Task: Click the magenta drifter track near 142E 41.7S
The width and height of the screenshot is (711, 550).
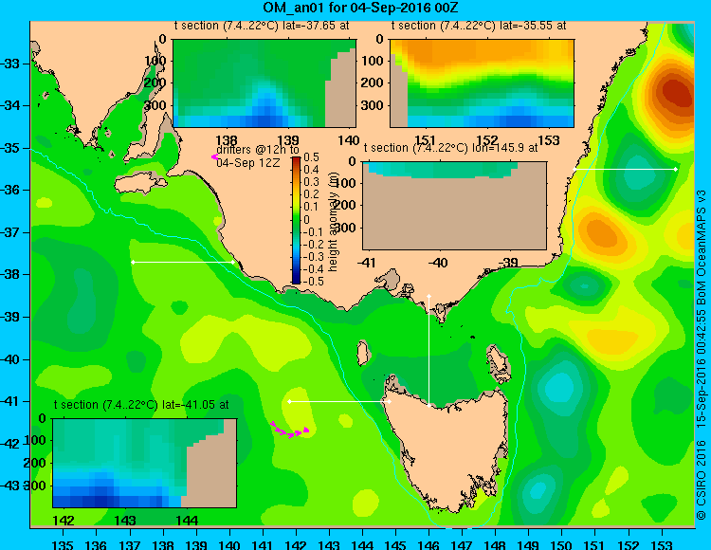Action: tap(290, 430)
